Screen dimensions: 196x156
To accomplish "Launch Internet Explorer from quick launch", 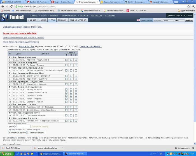I will pos(18,154).
